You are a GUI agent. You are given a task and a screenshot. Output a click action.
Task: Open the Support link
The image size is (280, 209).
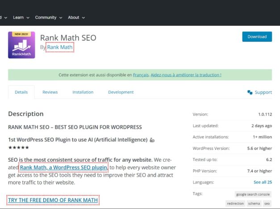click(263, 92)
